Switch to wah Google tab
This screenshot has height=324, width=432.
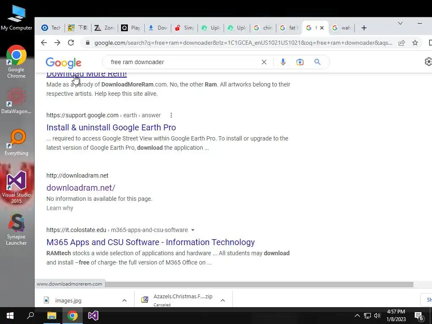[342, 28]
